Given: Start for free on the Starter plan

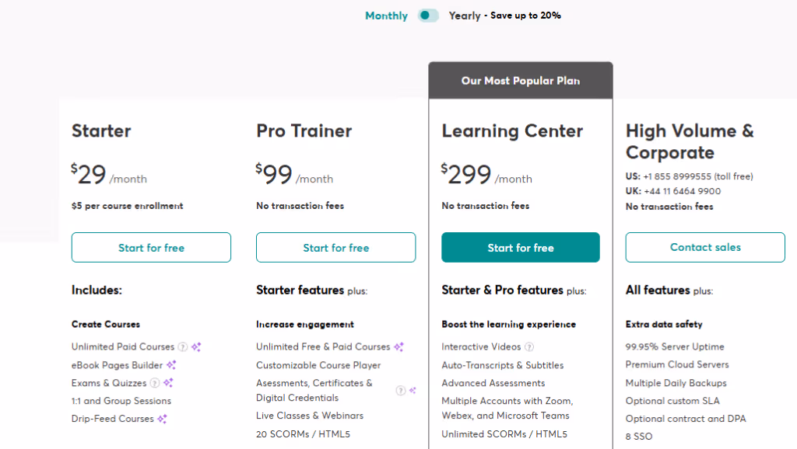Looking at the screenshot, I should pos(150,247).
